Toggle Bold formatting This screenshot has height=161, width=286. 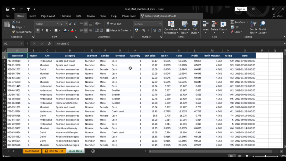coord(38,30)
